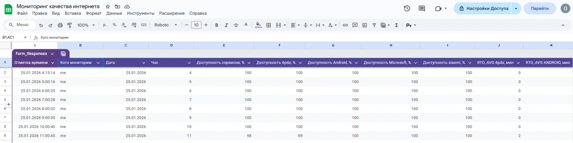Image resolution: width=573 pixels, height=143 pixels.
Task: Toggle strikethrough formatting
Action: point(236,25)
